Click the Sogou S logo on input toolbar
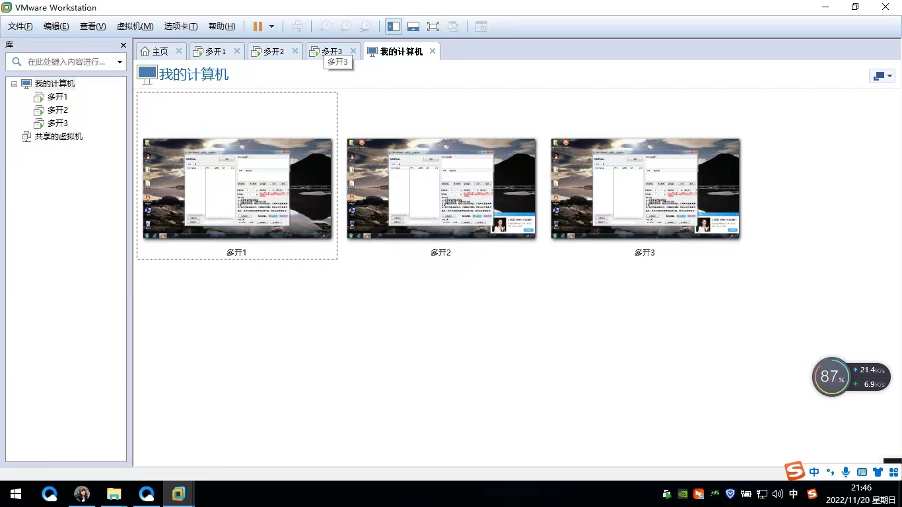The image size is (902, 507). click(794, 471)
